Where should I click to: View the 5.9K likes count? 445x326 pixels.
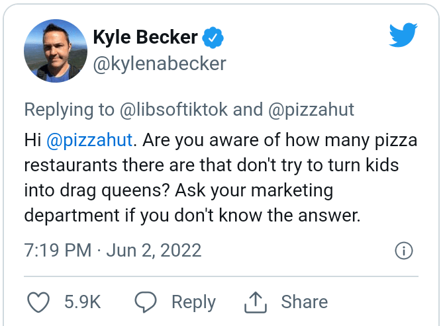pos(82,302)
